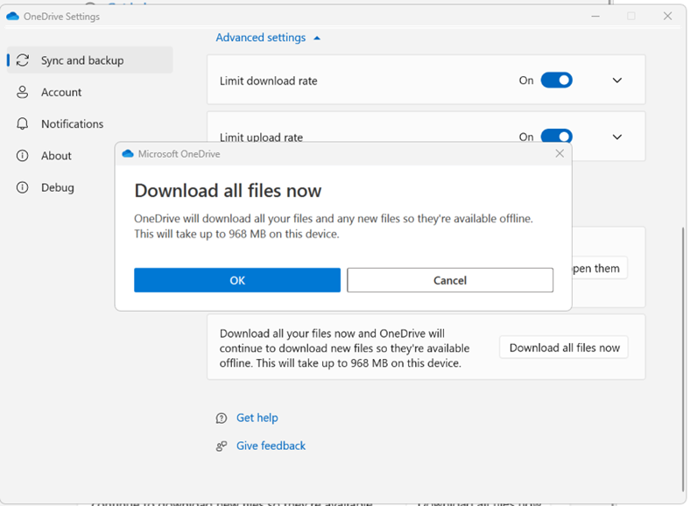Expand Limit download rate options chevron
Viewport: 690px width, 506px height.
tap(617, 81)
